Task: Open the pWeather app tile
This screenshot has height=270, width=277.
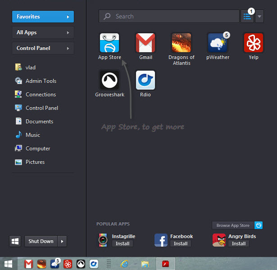Action: (218, 43)
